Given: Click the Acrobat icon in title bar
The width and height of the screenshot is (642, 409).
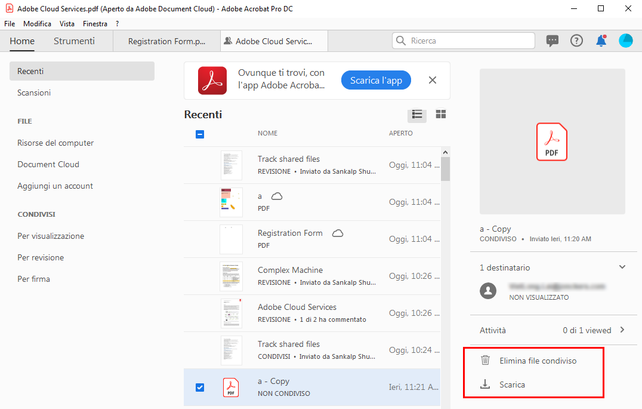Looking at the screenshot, I should coord(9,8).
